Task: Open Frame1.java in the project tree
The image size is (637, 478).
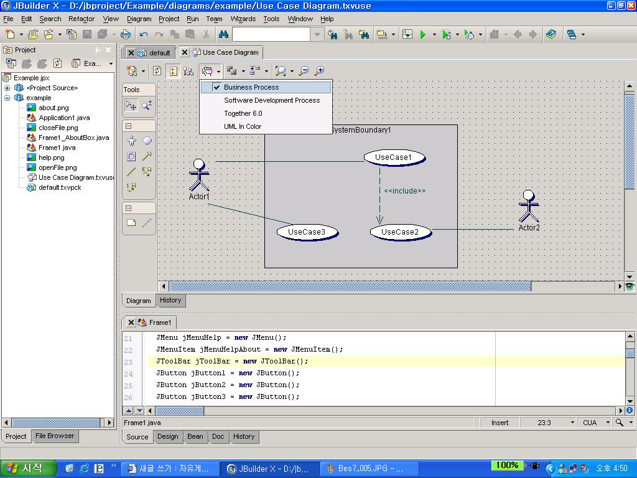Action: [x=57, y=148]
